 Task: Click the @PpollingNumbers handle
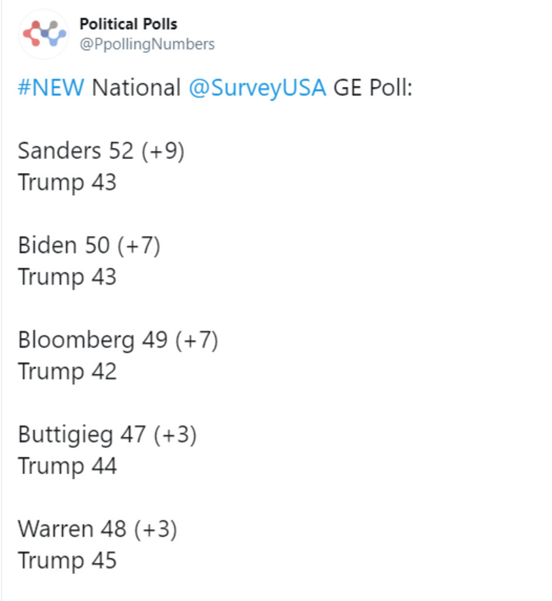pyautogui.click(x=147, y=45)
